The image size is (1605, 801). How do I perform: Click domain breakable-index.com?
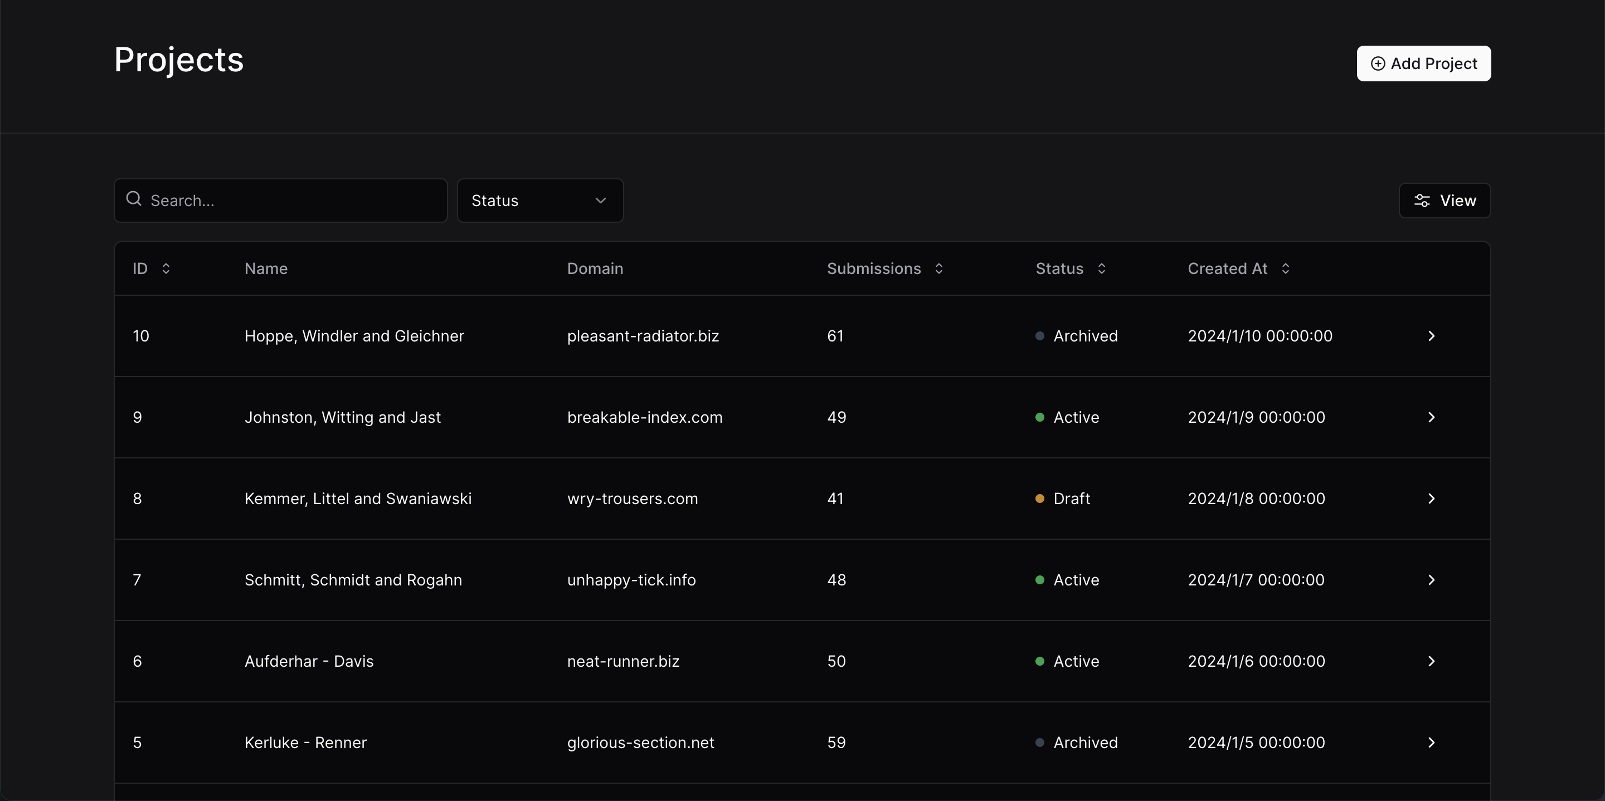645,417
